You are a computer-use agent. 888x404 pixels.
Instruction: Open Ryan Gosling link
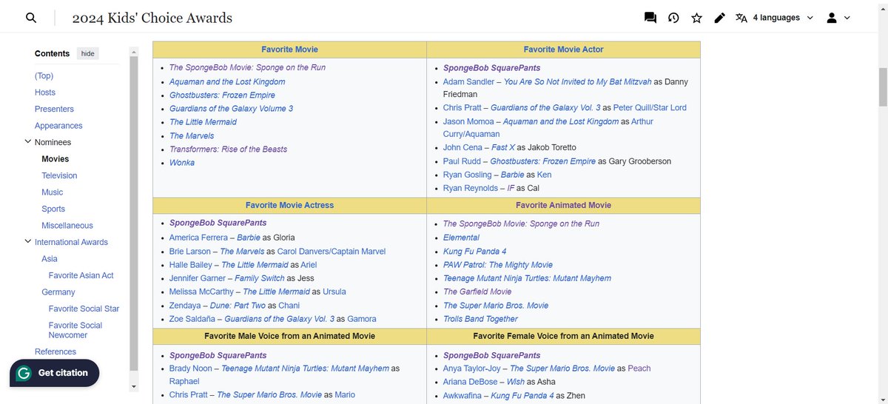coord(467,175)
